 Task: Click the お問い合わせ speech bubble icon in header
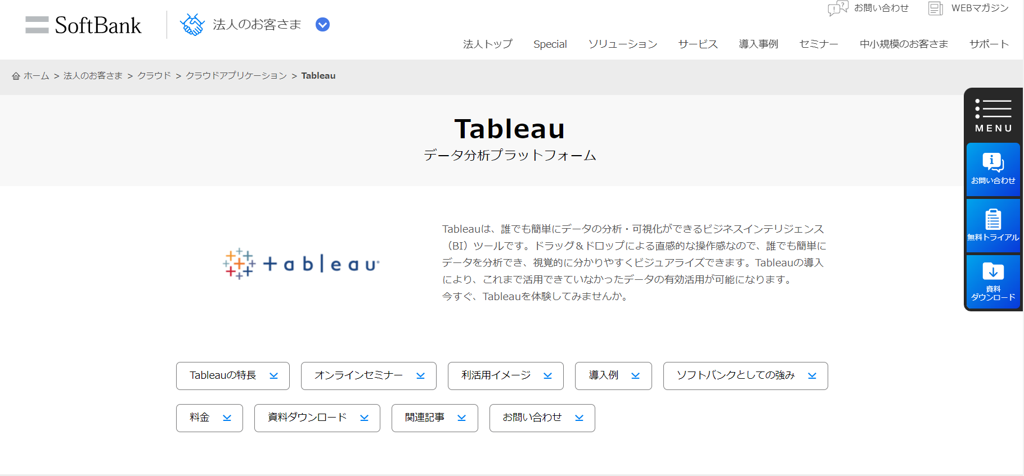[838, 8]
